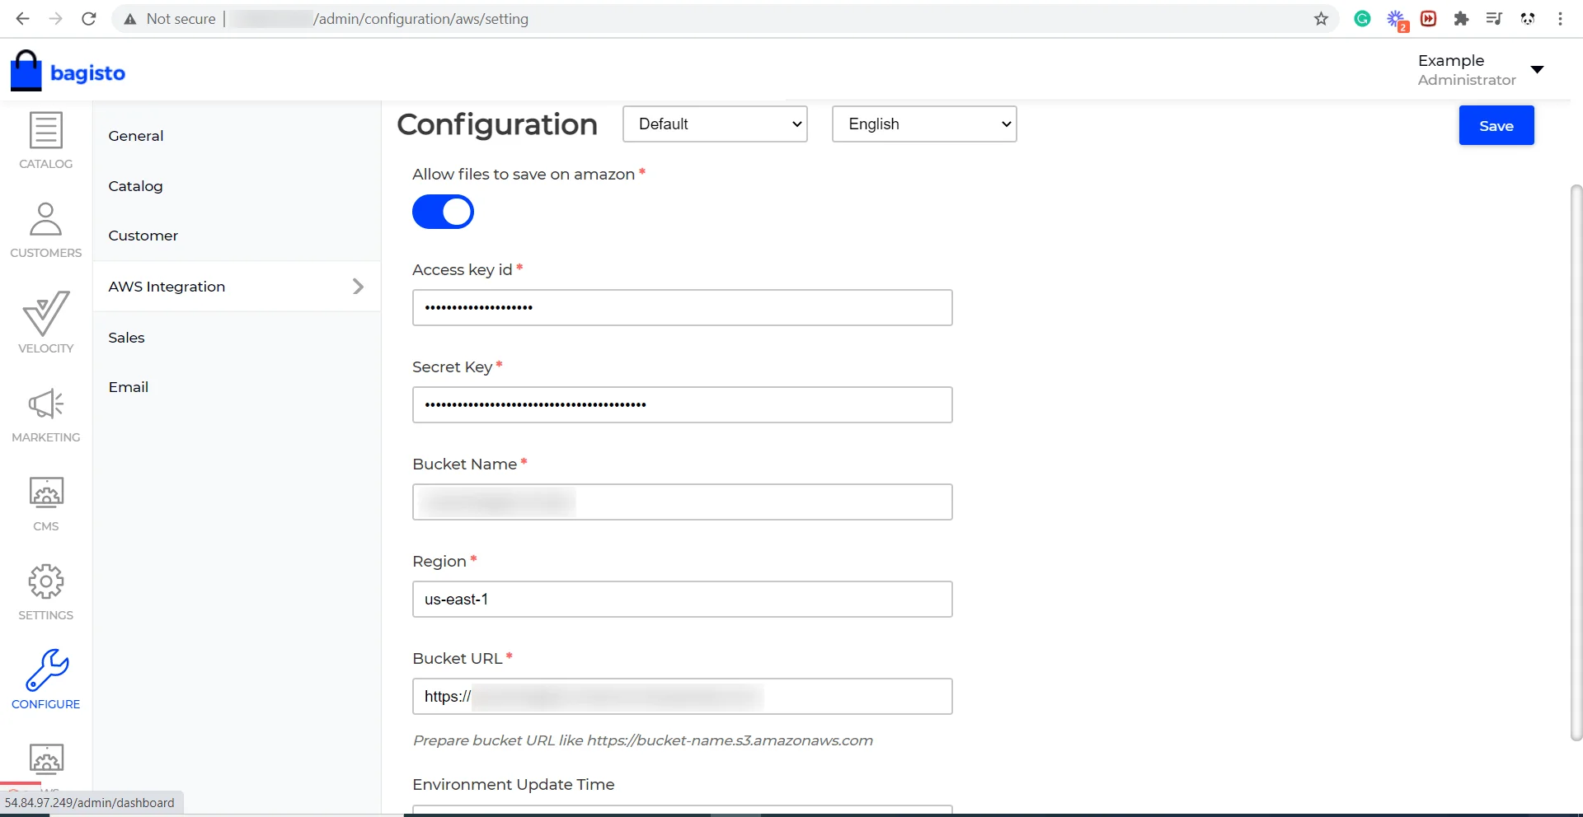Click the Access key id field
The height and width of the screenshot is (817, 1583).
[683, 307]
